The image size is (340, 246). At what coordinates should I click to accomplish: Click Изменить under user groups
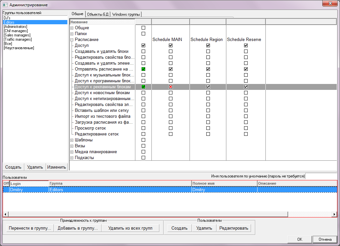[57, 167]
